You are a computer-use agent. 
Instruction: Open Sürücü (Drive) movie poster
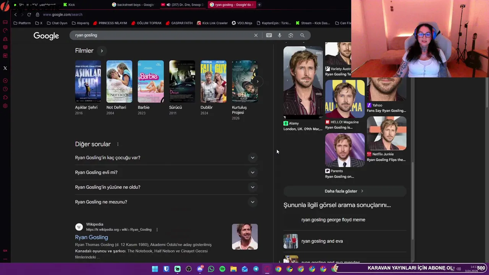click(182, 81)
